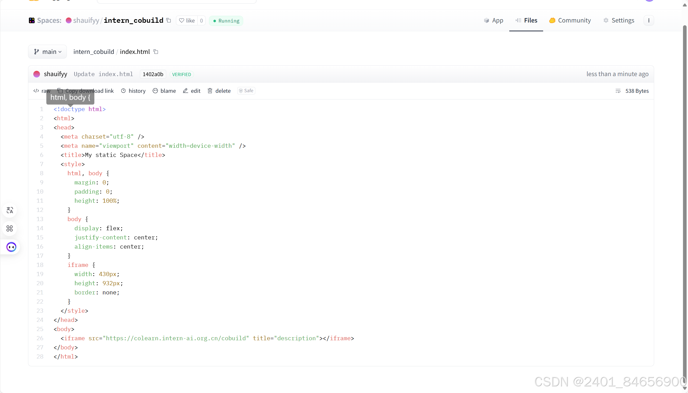Open the purple assistant face icon
Screen dimensions: 688x393
pos(11,247)
